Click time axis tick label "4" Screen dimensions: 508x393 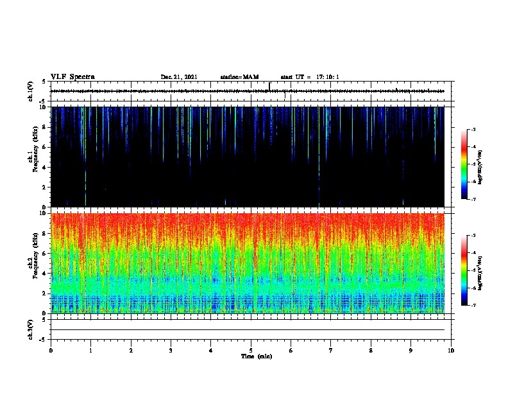[x=211, y=351]
